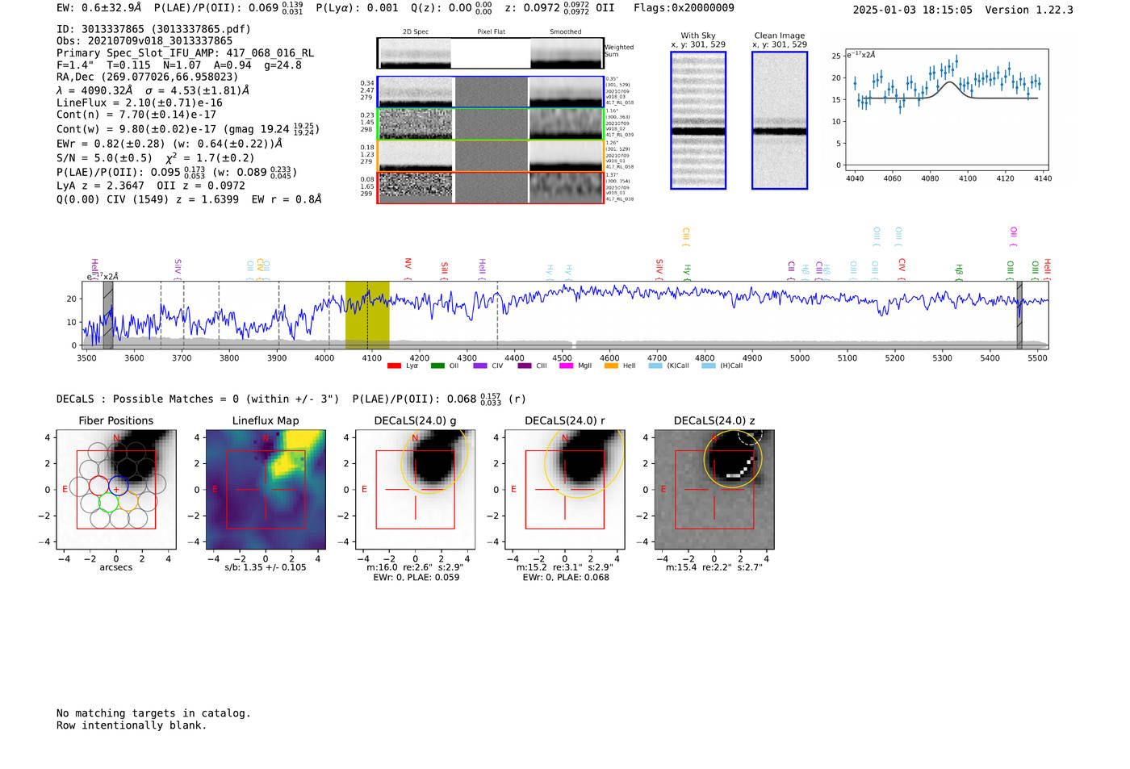Click the 'No matching targets in catalog.' text
This screenshot has height=769, width=1130.
pos(153,713)
